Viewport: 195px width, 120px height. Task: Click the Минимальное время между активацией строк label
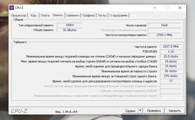pos(114,76)
